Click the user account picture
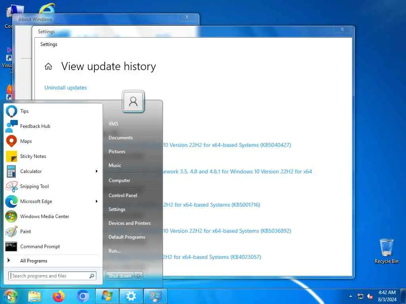The height and width of the screenshot is (304, 406). pyautogui.click(x=133, y=102)
